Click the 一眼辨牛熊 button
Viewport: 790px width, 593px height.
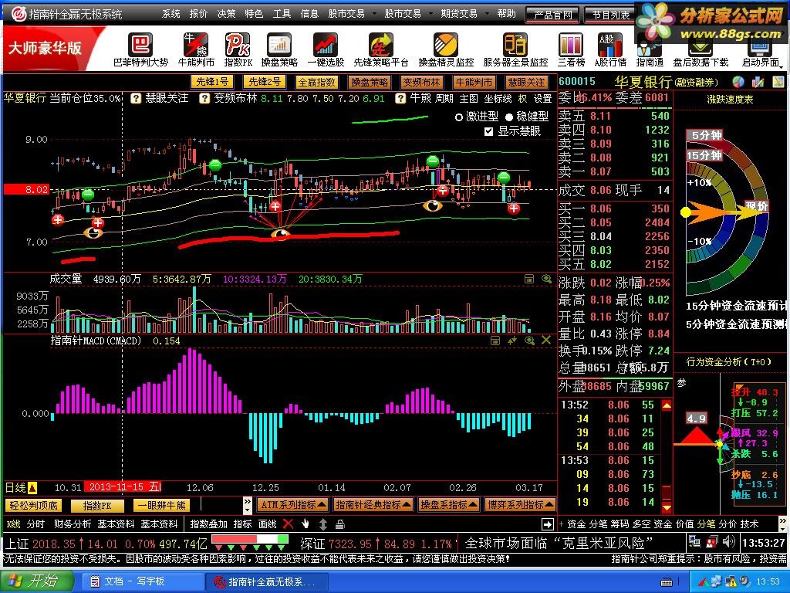pyautogui.click(x=162, y=505)
